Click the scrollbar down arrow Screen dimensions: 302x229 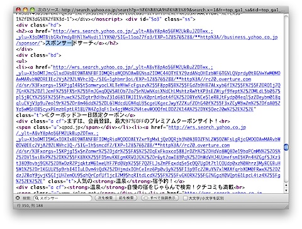tap(286, 191)
